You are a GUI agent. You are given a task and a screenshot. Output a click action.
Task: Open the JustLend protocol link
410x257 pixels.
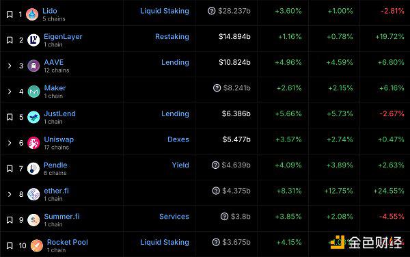tap(60, 113)
